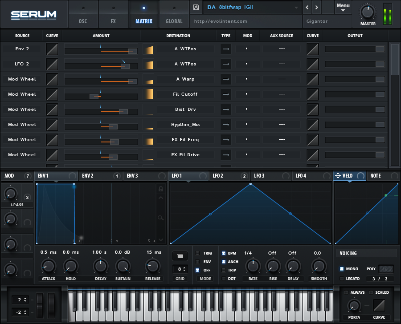This screenshot has height=324, width=401.
Task: Click the envelope zoom magnifier icon
Action: [x=160, y=218]
